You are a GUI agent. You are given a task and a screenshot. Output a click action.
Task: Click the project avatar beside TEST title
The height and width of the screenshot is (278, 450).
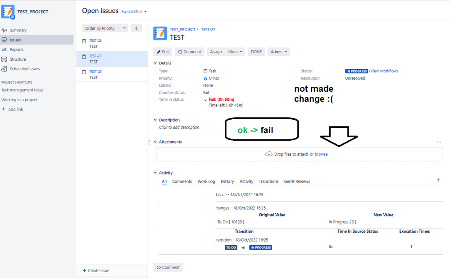pos(160,34)
